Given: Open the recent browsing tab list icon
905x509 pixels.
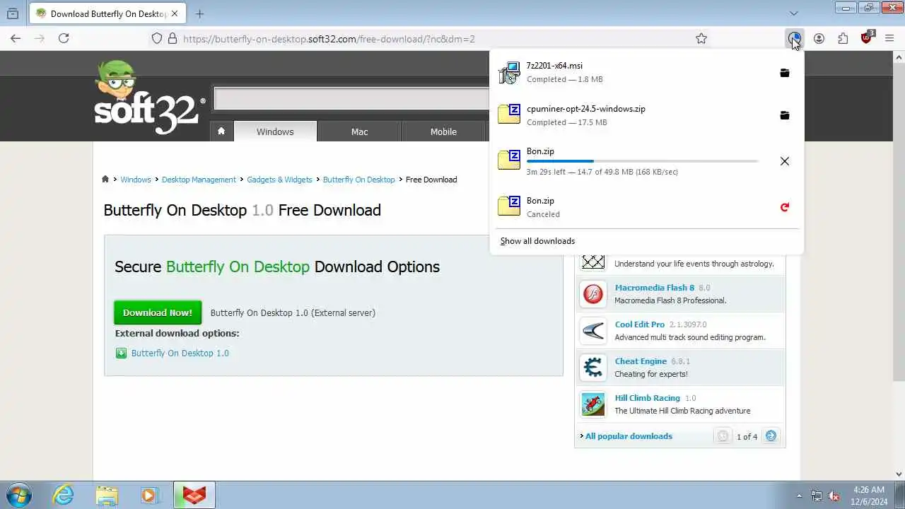Looking at the screenshot, I should click(x=13, y=13).
